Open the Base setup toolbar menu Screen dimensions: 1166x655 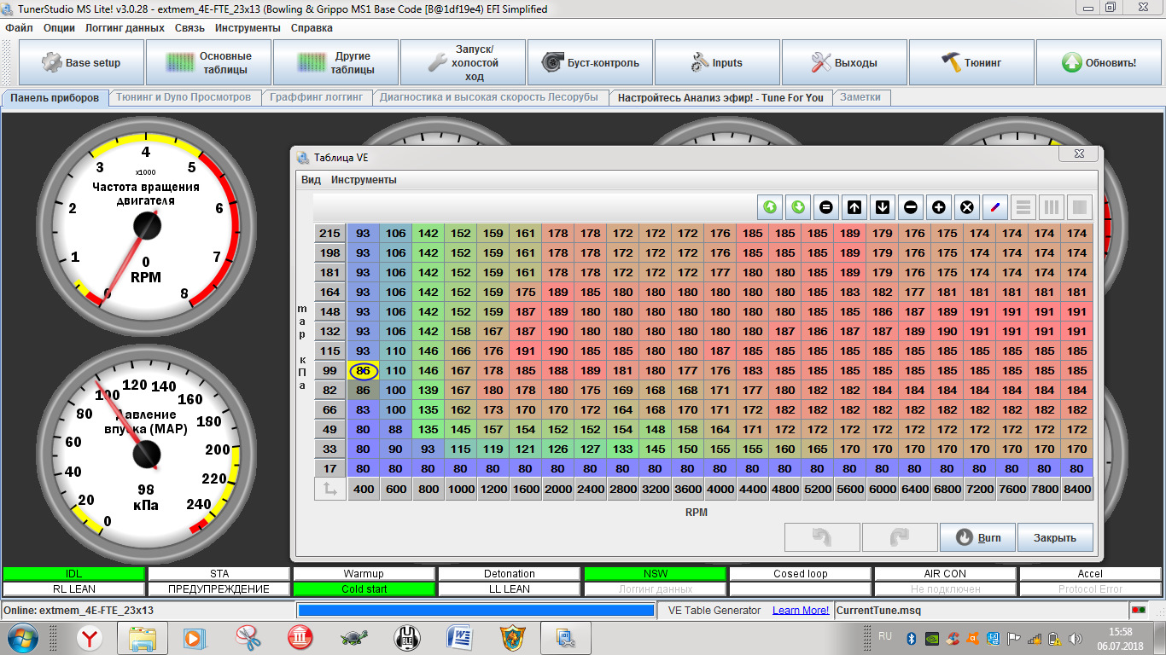(81, 62)
